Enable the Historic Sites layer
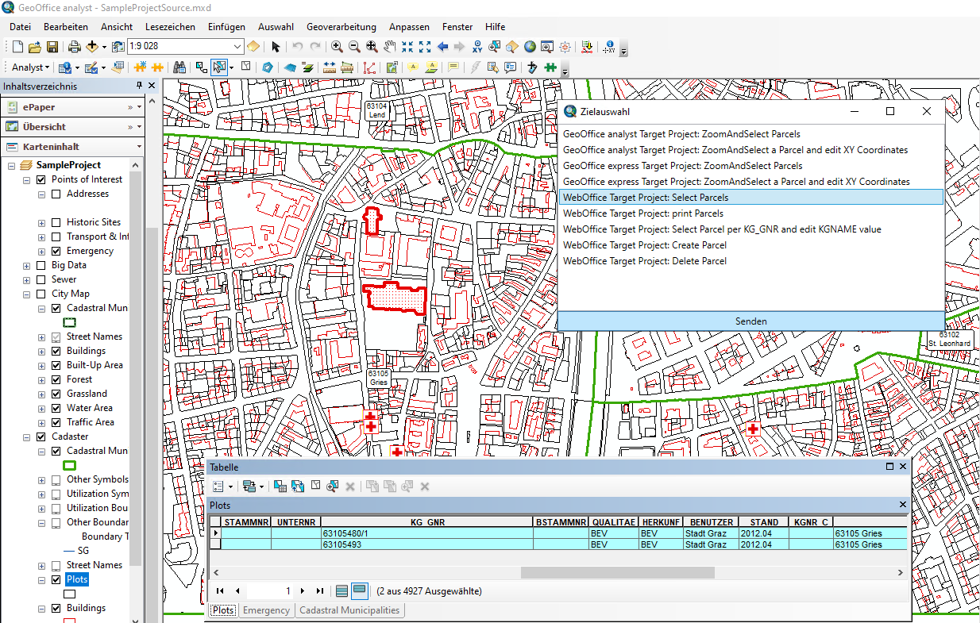The image size is (980, 623). point(56,222)
